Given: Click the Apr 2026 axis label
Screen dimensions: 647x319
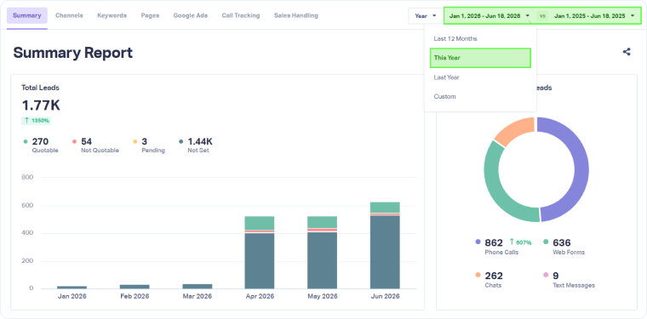Looking at the screenshot, I should point(260,296).
